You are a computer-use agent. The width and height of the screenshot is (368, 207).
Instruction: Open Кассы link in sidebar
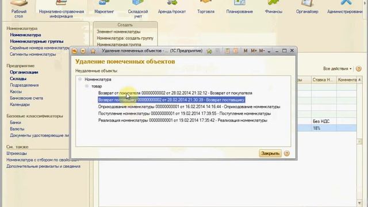point(16,91)
